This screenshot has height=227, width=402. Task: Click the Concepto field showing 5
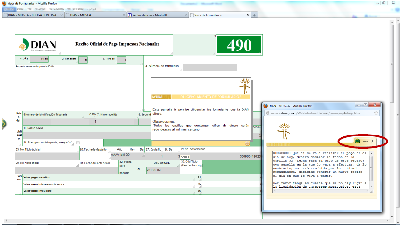point(83,60)
